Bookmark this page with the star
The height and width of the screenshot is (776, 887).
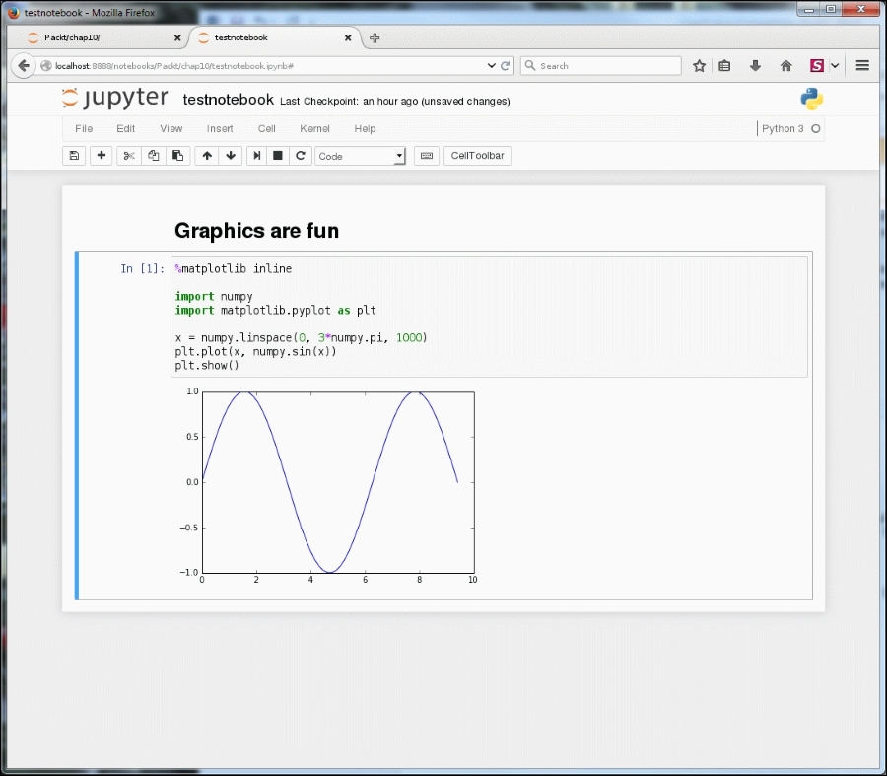coord(700,65)
